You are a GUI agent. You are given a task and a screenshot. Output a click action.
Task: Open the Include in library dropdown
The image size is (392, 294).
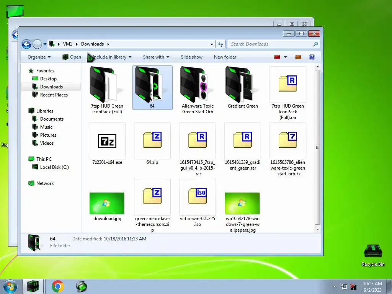click(x=111, y=57)
